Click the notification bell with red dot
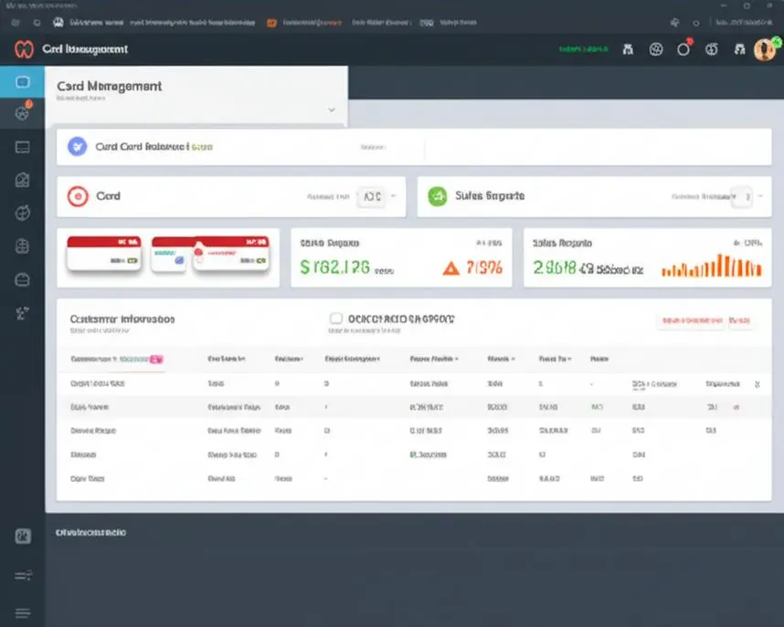The height and width of the screenshot is (627, 784). point(683,48)
